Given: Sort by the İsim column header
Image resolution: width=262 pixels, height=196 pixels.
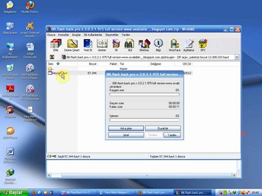Looking at the screenshot, I should click(62, 64).
